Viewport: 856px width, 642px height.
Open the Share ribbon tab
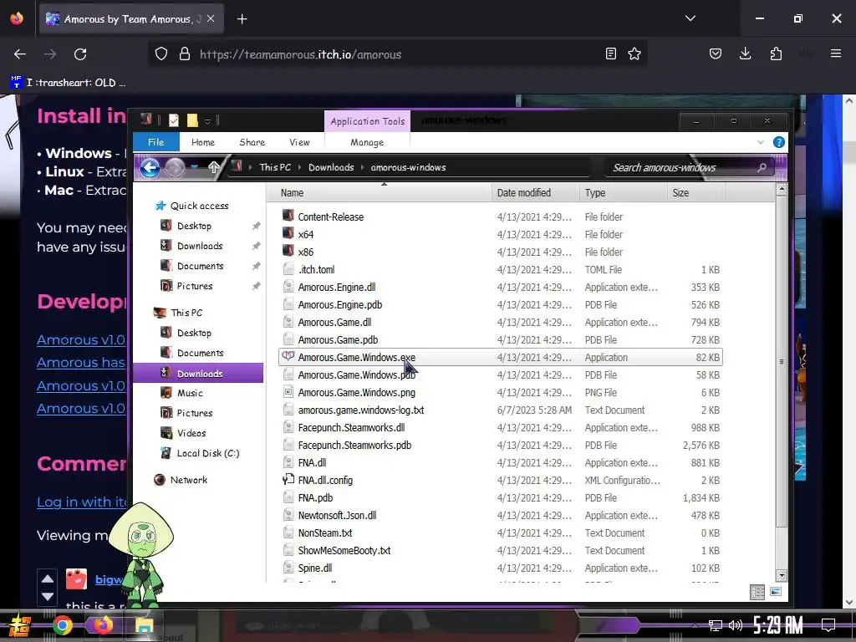coord(252,142)
